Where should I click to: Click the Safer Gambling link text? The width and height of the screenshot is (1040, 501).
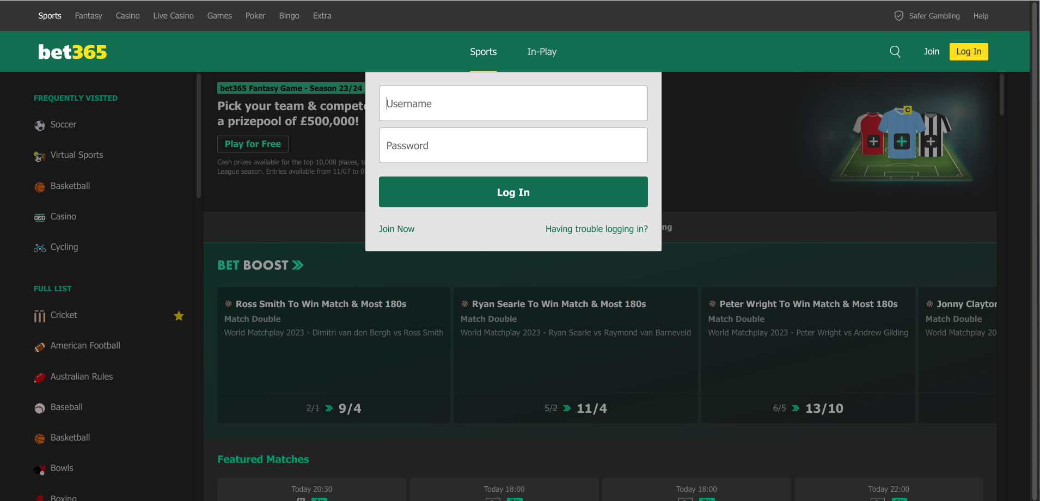pyautogui.click(x=934, y=16)
